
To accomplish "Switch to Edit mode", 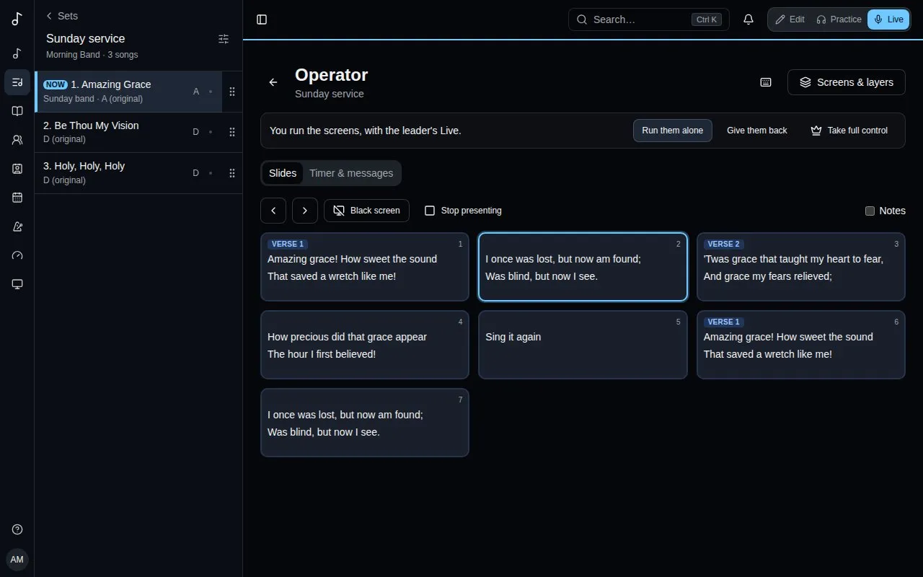I will (790, 19).
